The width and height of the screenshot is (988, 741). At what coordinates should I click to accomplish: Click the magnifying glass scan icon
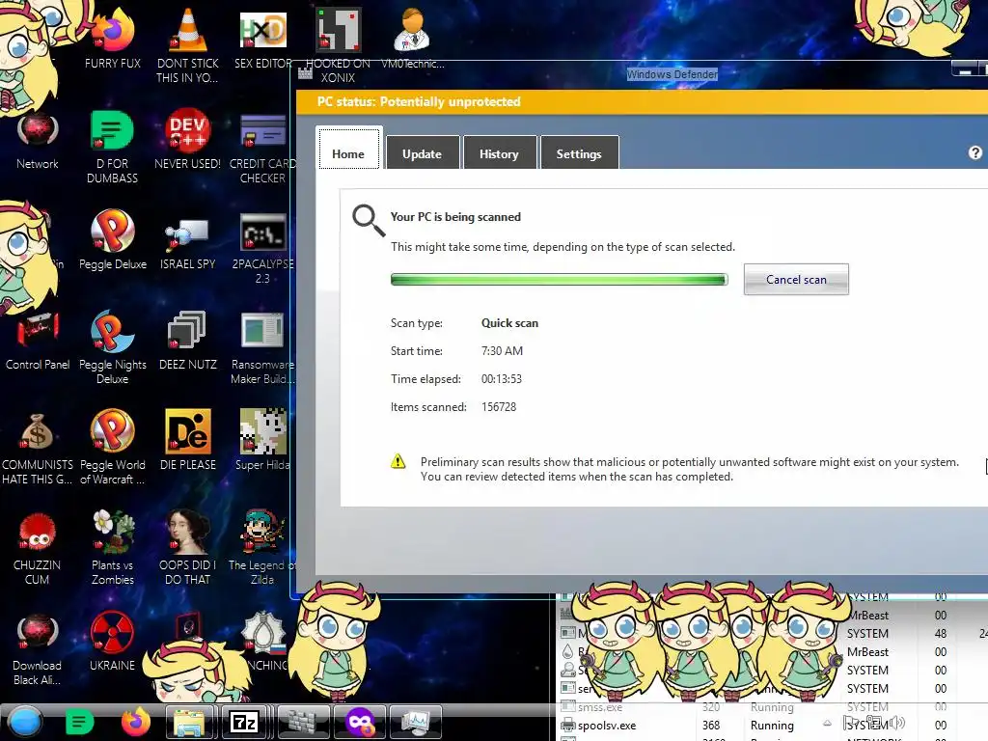(369, 220)
